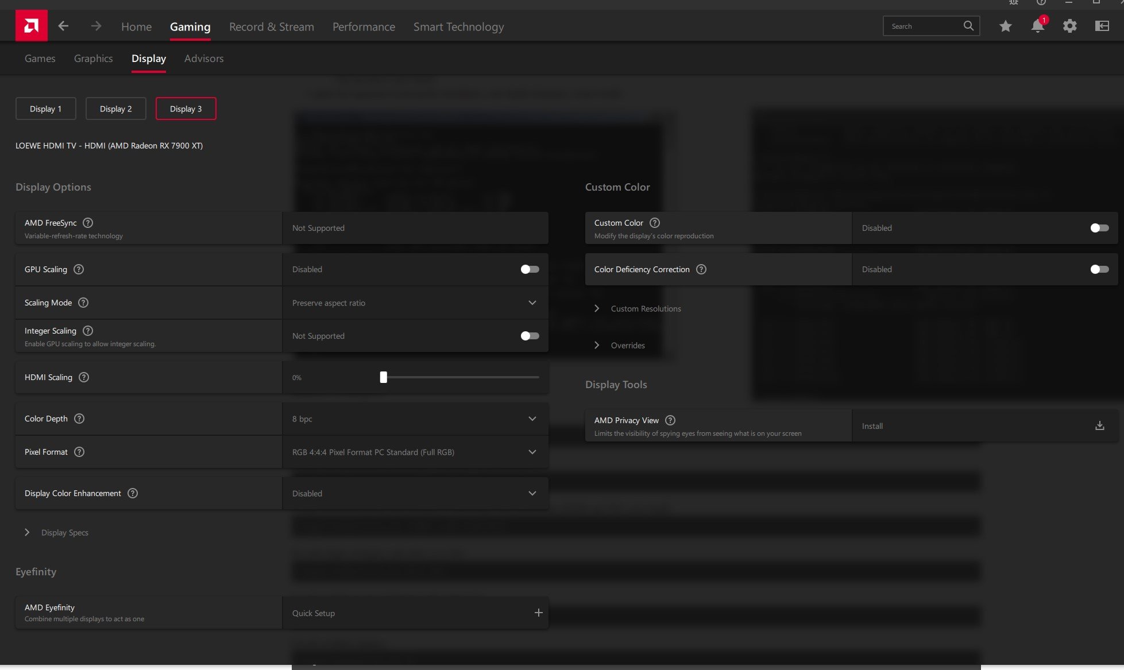Screen dimensions: 1124x670
Task: Click the AMD logo home icon
Action: click(31, 26)
